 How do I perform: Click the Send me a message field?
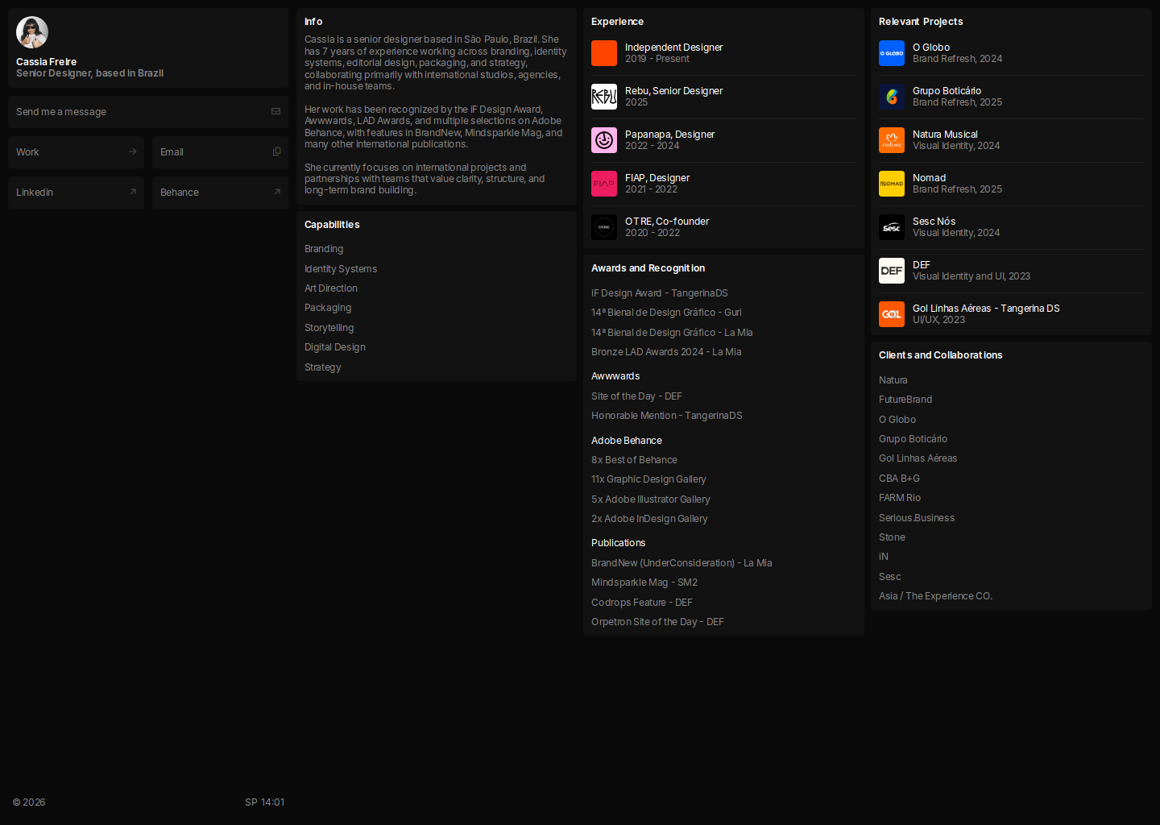(137, 112)
